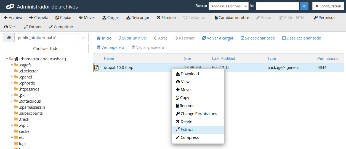This screenshot has height=149, width=346.
Task: Select the .cl.selector folder in tree
Action: click(x=28, y=71)
